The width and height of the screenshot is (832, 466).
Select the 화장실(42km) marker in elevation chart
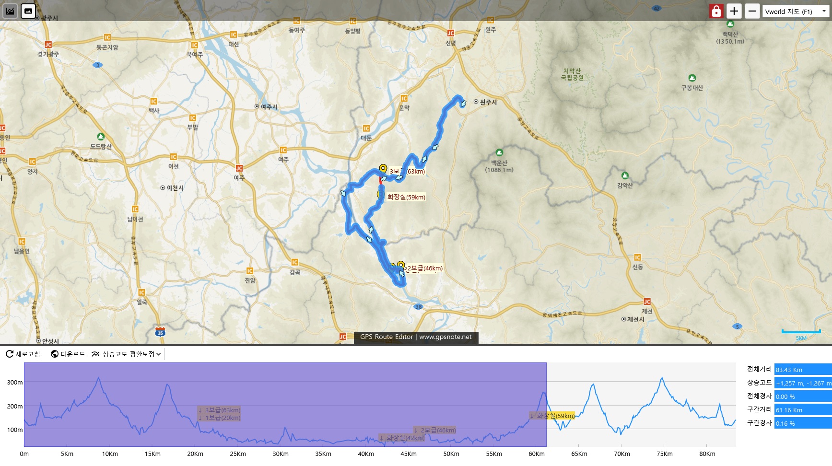(x=402, y=438)
